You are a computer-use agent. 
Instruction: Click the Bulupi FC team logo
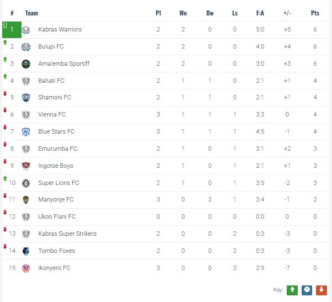pyautogui.click(x=26, y=47)
